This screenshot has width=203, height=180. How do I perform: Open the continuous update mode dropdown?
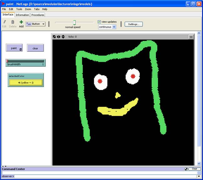point(107,27)
